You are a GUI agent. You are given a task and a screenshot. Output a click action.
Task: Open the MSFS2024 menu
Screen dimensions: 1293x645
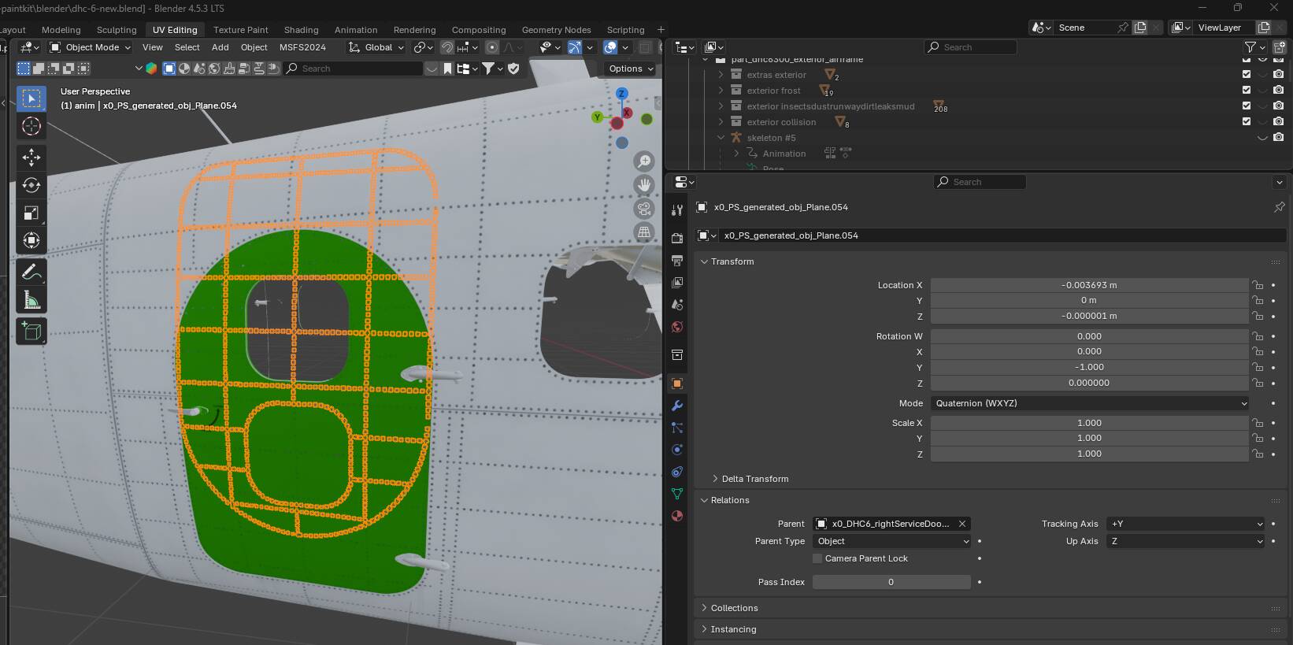coord(302,47)
